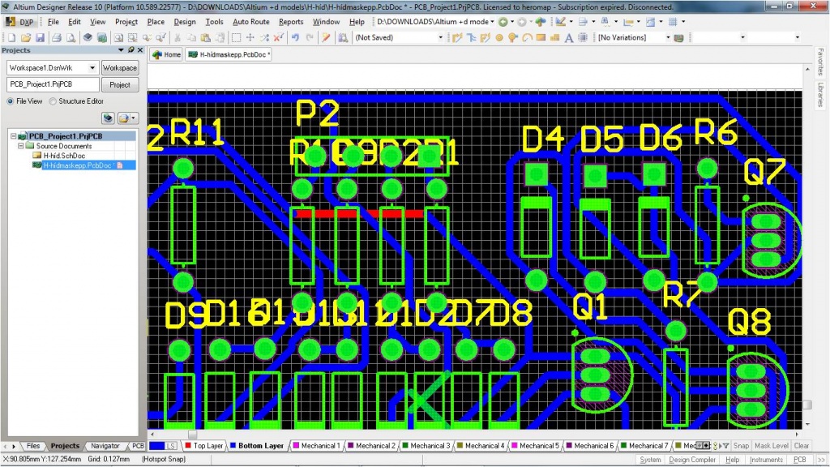Image resolution: width=830 pixels, height=467 pixels.
Task: Select the Structure Editor radio button
Action: pos(53,101)
